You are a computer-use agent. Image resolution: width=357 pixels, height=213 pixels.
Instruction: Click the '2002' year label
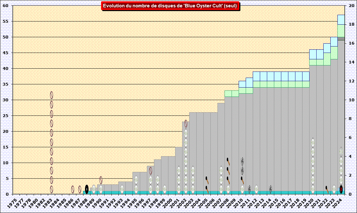[182, 203]
